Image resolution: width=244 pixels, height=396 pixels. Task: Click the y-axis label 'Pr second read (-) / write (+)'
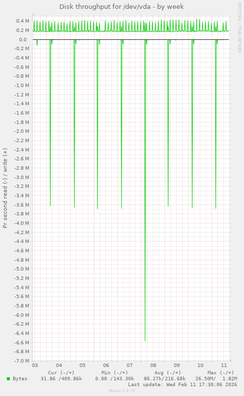(5, 188)
